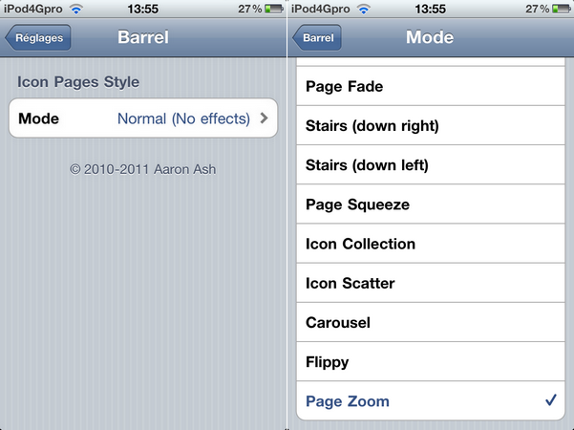Tap the Réglages back button
574x430 pixels.
36,38
